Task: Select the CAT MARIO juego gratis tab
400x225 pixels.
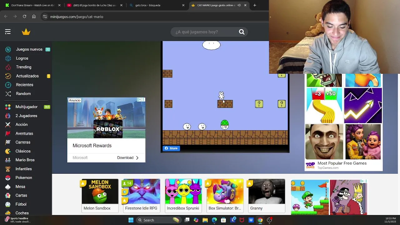Action: coord(220,5)
